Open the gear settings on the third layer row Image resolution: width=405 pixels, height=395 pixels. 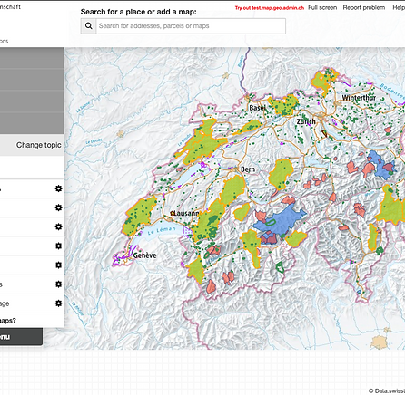[58, 226]
